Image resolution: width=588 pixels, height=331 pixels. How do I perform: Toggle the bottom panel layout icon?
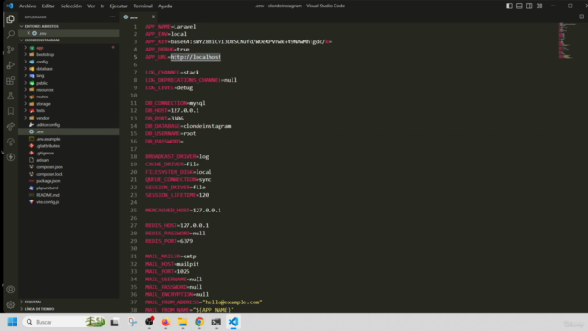pyautogui.click(x=519, y=6)
